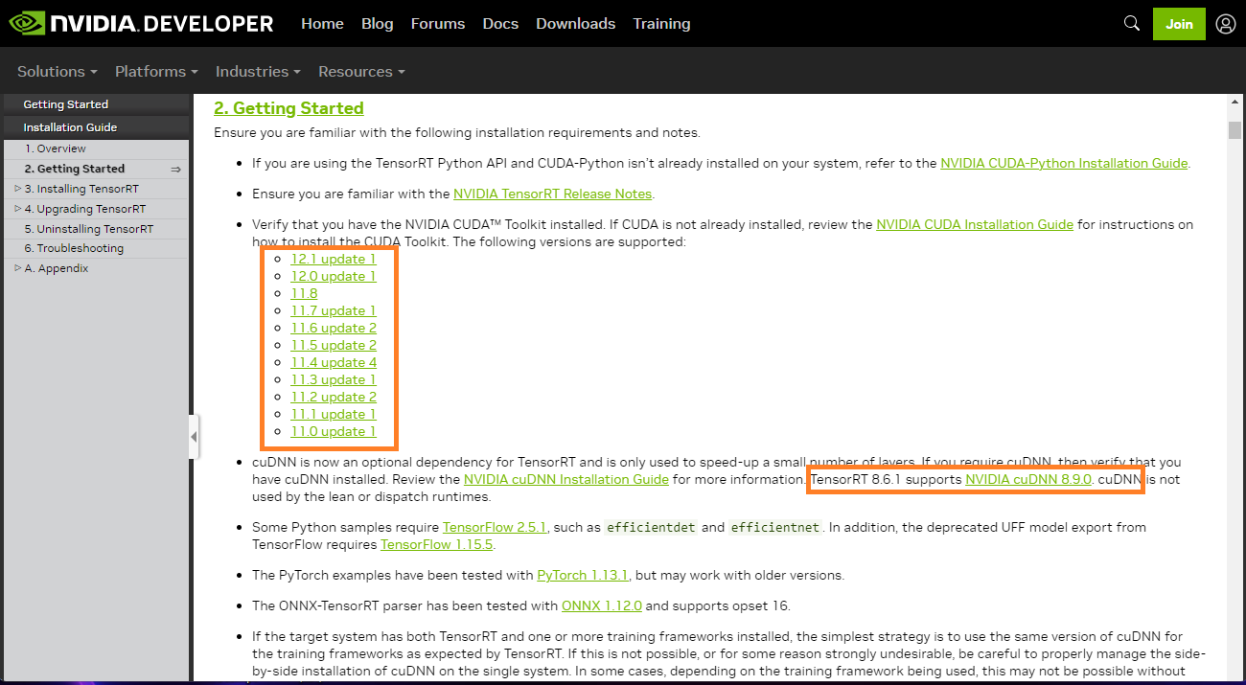The width and height of the screenshot is (1246, 685).
Task: Open 1. Overview in the sidebar
Action: point(56,148)
